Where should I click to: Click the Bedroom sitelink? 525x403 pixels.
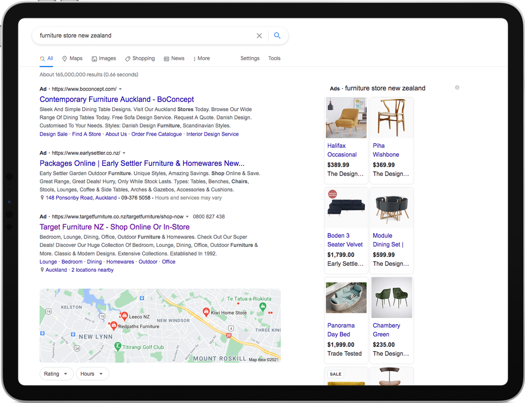coord(72,262)
